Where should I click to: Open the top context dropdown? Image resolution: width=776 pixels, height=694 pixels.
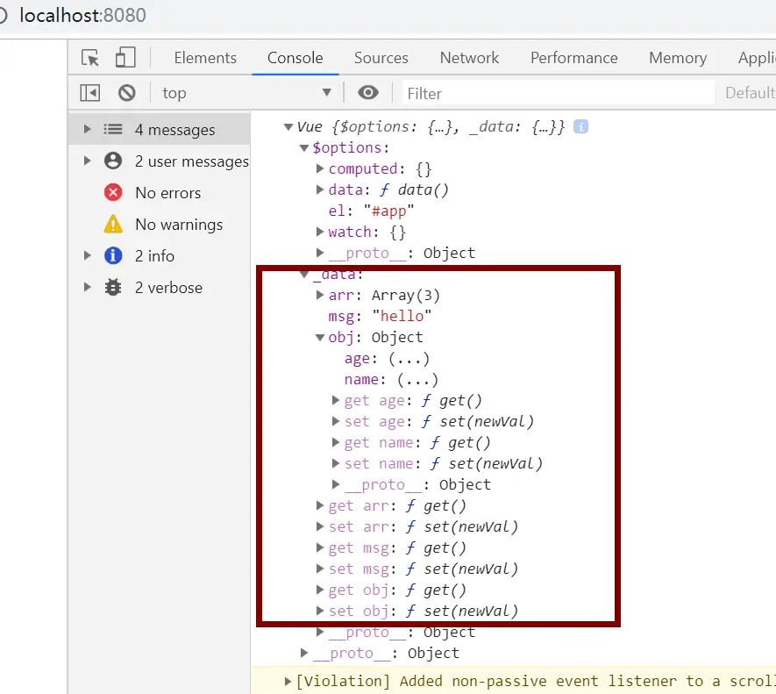(246, 93)
